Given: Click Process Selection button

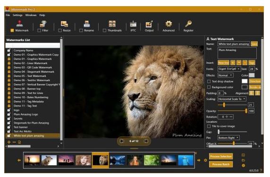Looking at the screenshot, I should click(221, 156).
